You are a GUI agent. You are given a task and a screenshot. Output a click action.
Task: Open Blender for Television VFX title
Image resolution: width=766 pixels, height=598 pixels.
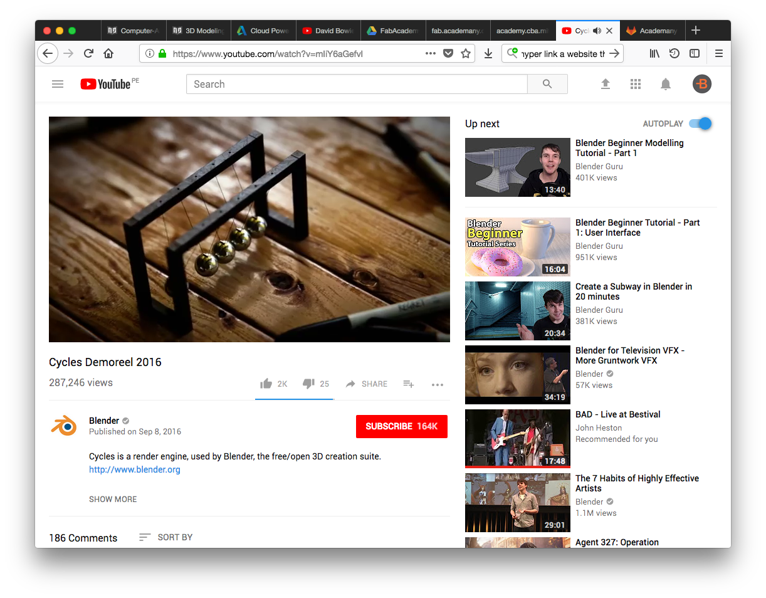pyautogui.click(x=630, y=355)
